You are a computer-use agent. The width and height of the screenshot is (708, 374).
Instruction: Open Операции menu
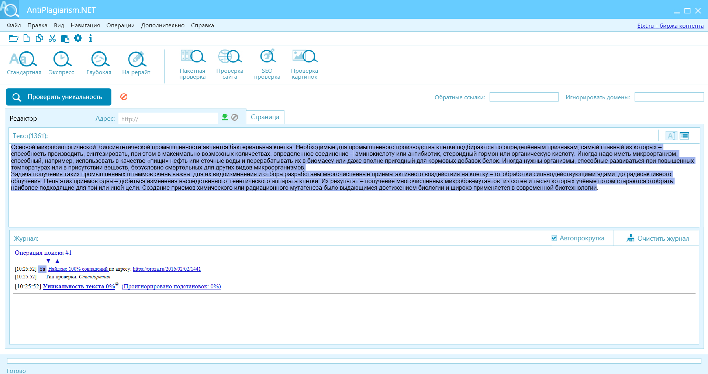pyautogui.click(x=120, y=25)
